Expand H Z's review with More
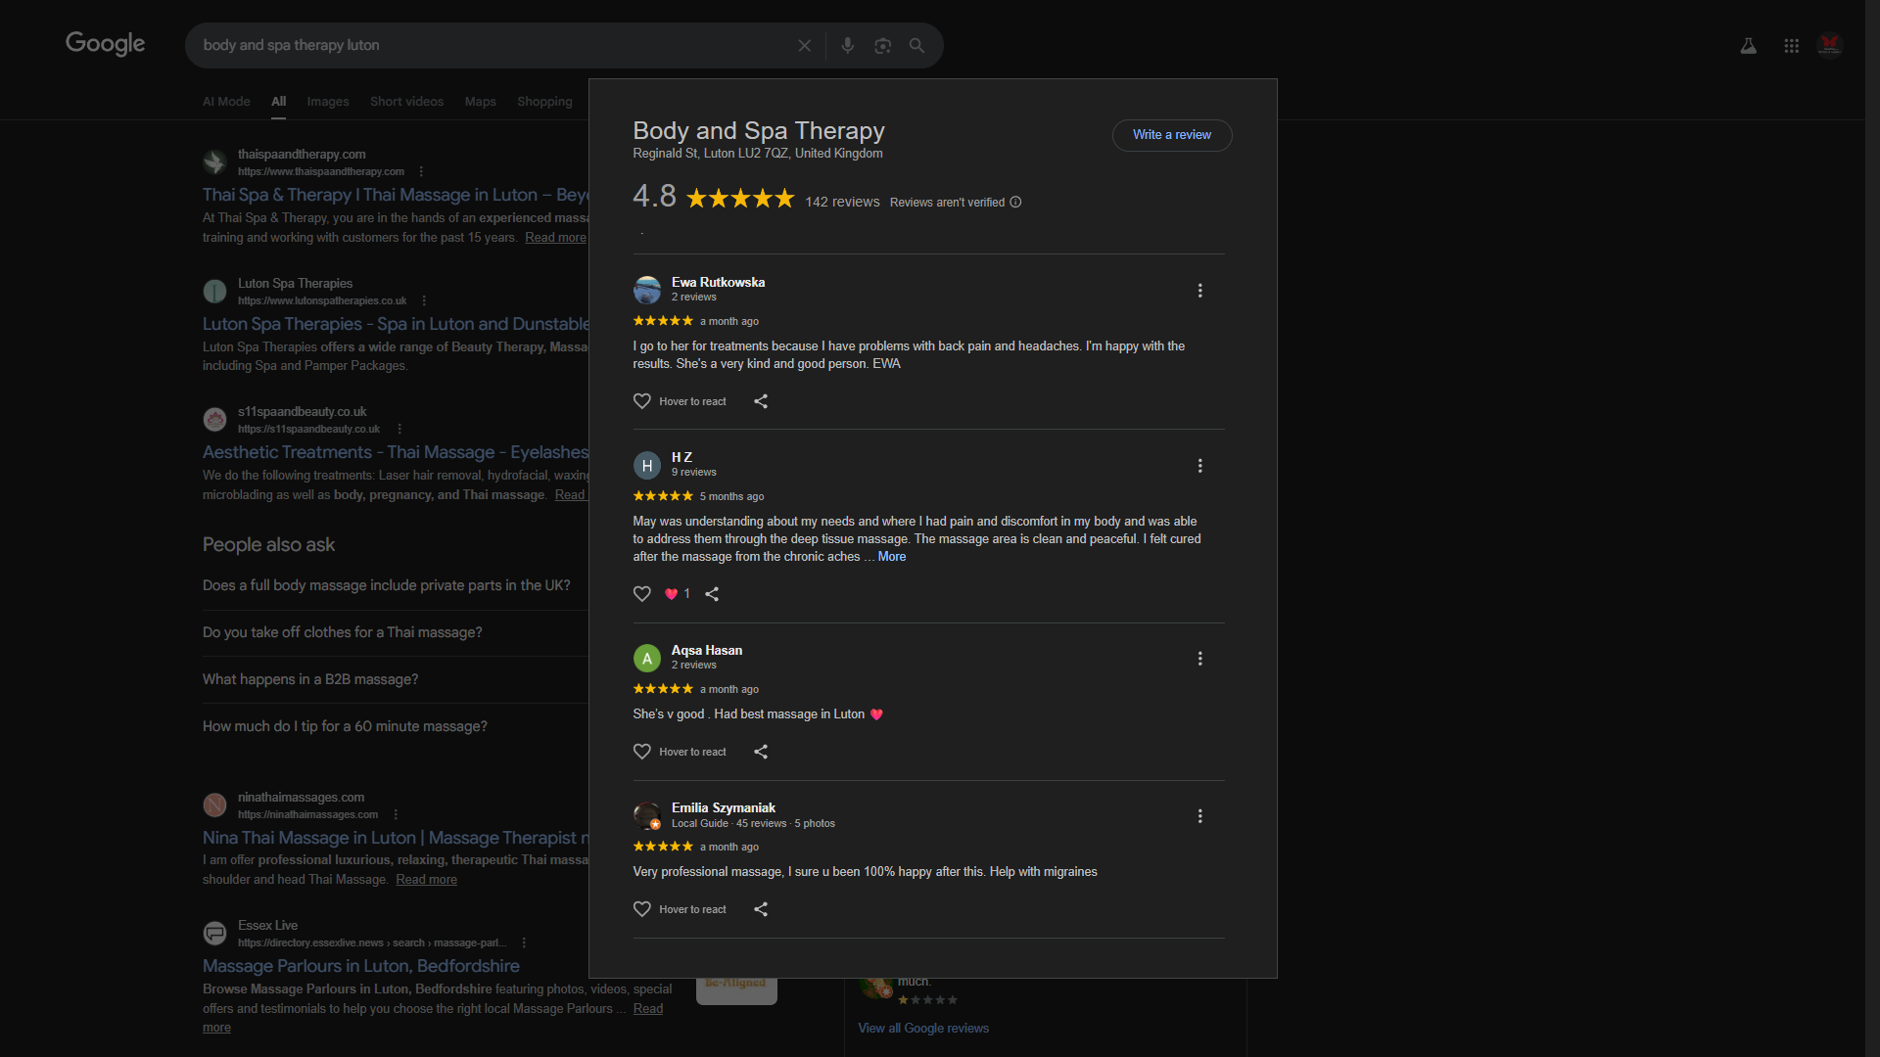Image resolution: width=1880 pixels, height=1057 pixels. click(892, 557)
